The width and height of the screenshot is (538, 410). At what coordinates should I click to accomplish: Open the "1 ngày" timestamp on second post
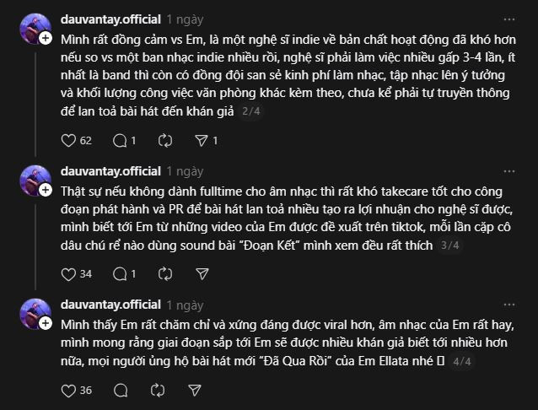click(x=185, y=171)
